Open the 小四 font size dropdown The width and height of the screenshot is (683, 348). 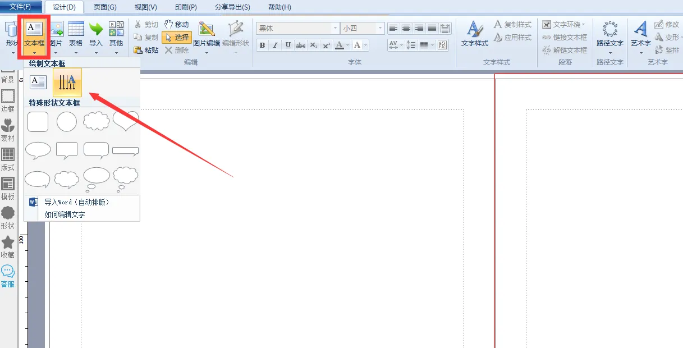pyautogui.click(x=381, y=28)
